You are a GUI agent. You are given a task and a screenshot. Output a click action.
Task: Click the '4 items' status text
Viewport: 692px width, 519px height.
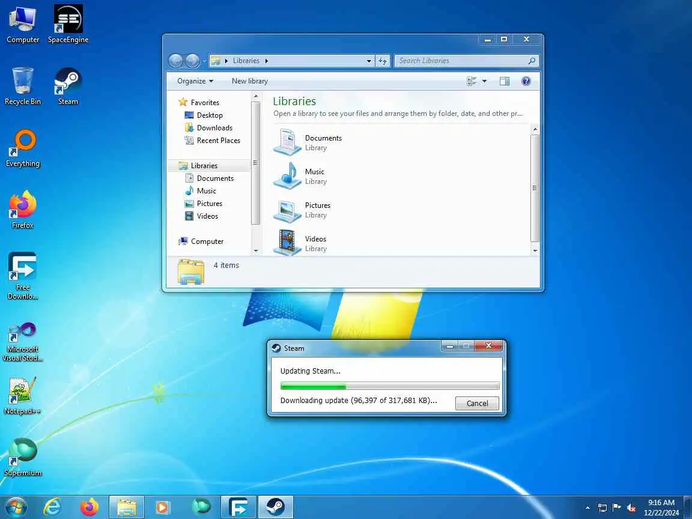226,266
